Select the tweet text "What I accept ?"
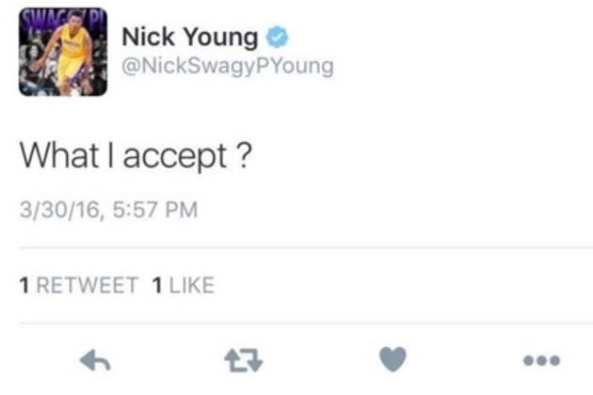Screen dimensions: 593x395 coord(136,155)
